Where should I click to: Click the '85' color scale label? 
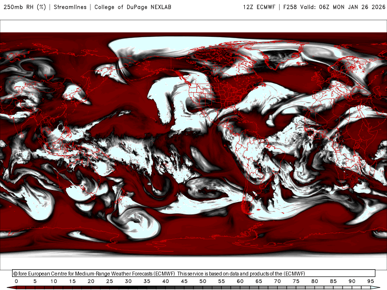333,281
